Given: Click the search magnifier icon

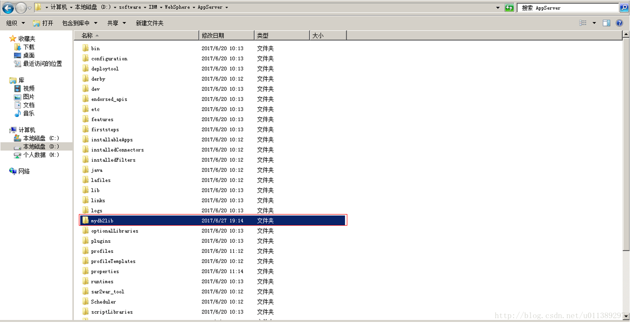Looking at the screenshot, I should (x=624, y=8).
